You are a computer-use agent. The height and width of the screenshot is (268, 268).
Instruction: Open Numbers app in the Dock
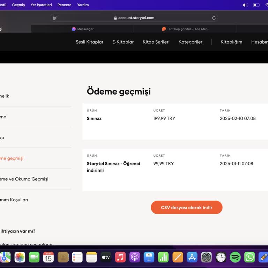click(x=163, y=257)
